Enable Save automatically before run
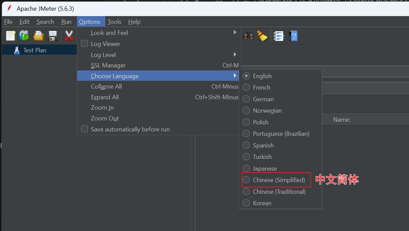409x231 pixels. (85, 129)
